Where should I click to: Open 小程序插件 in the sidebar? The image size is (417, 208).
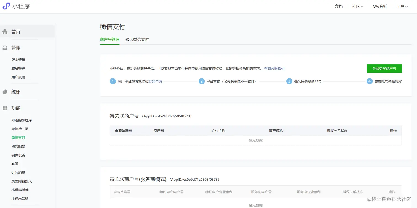[20, 190]
